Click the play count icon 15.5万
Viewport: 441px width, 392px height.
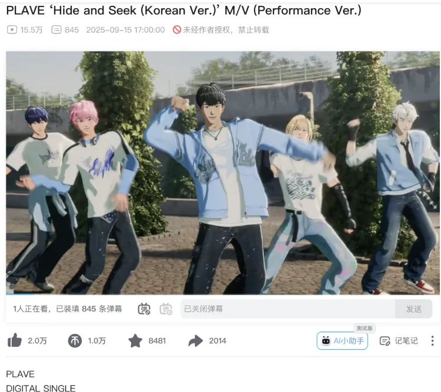[12, 30]
